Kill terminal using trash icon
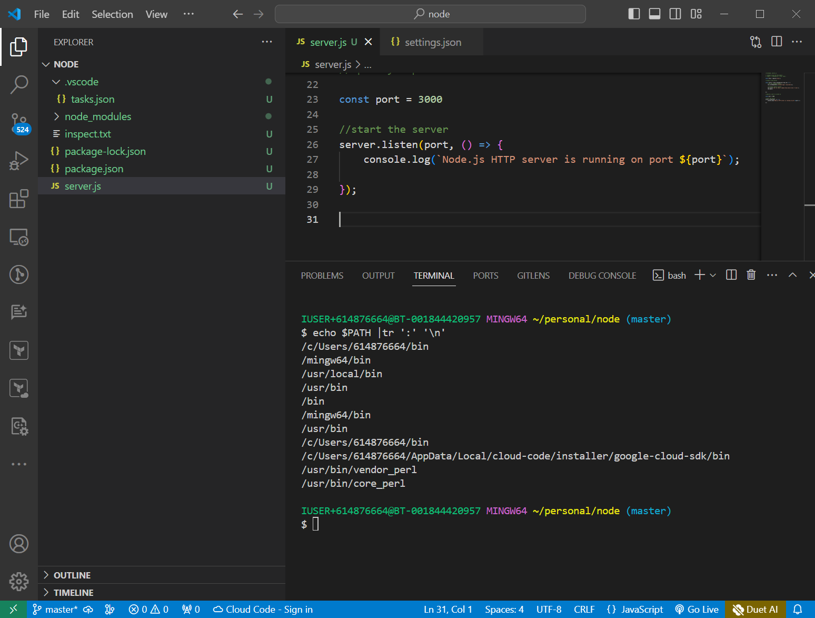 pyautogui.click(x=751, y=275)
